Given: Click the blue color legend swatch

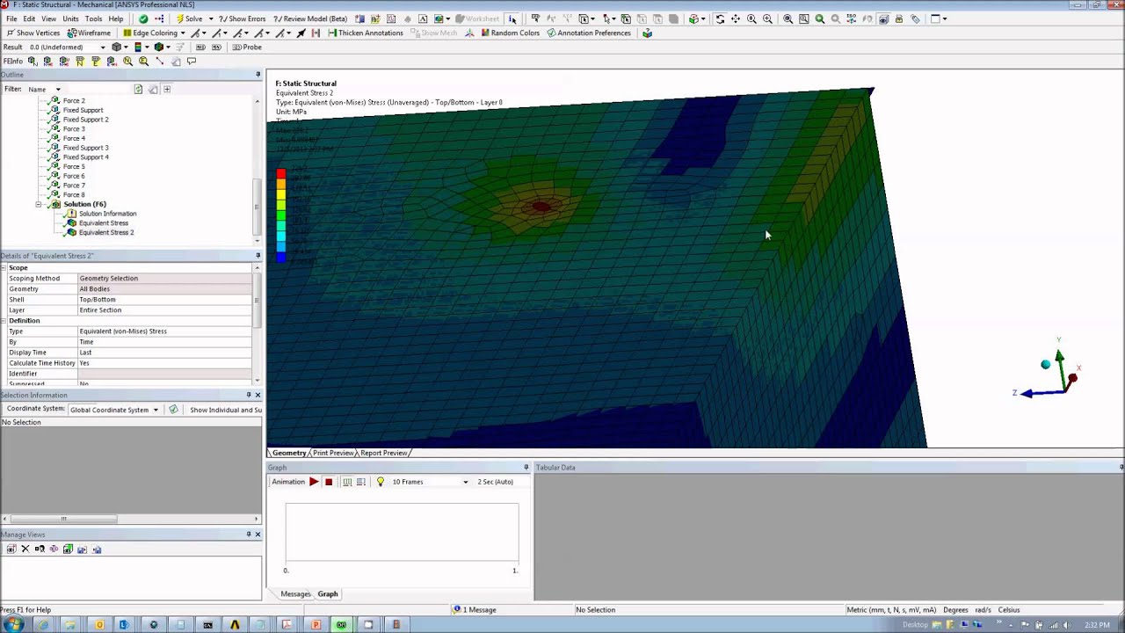Looking at the screenshot, I should (x=280, y=256).
